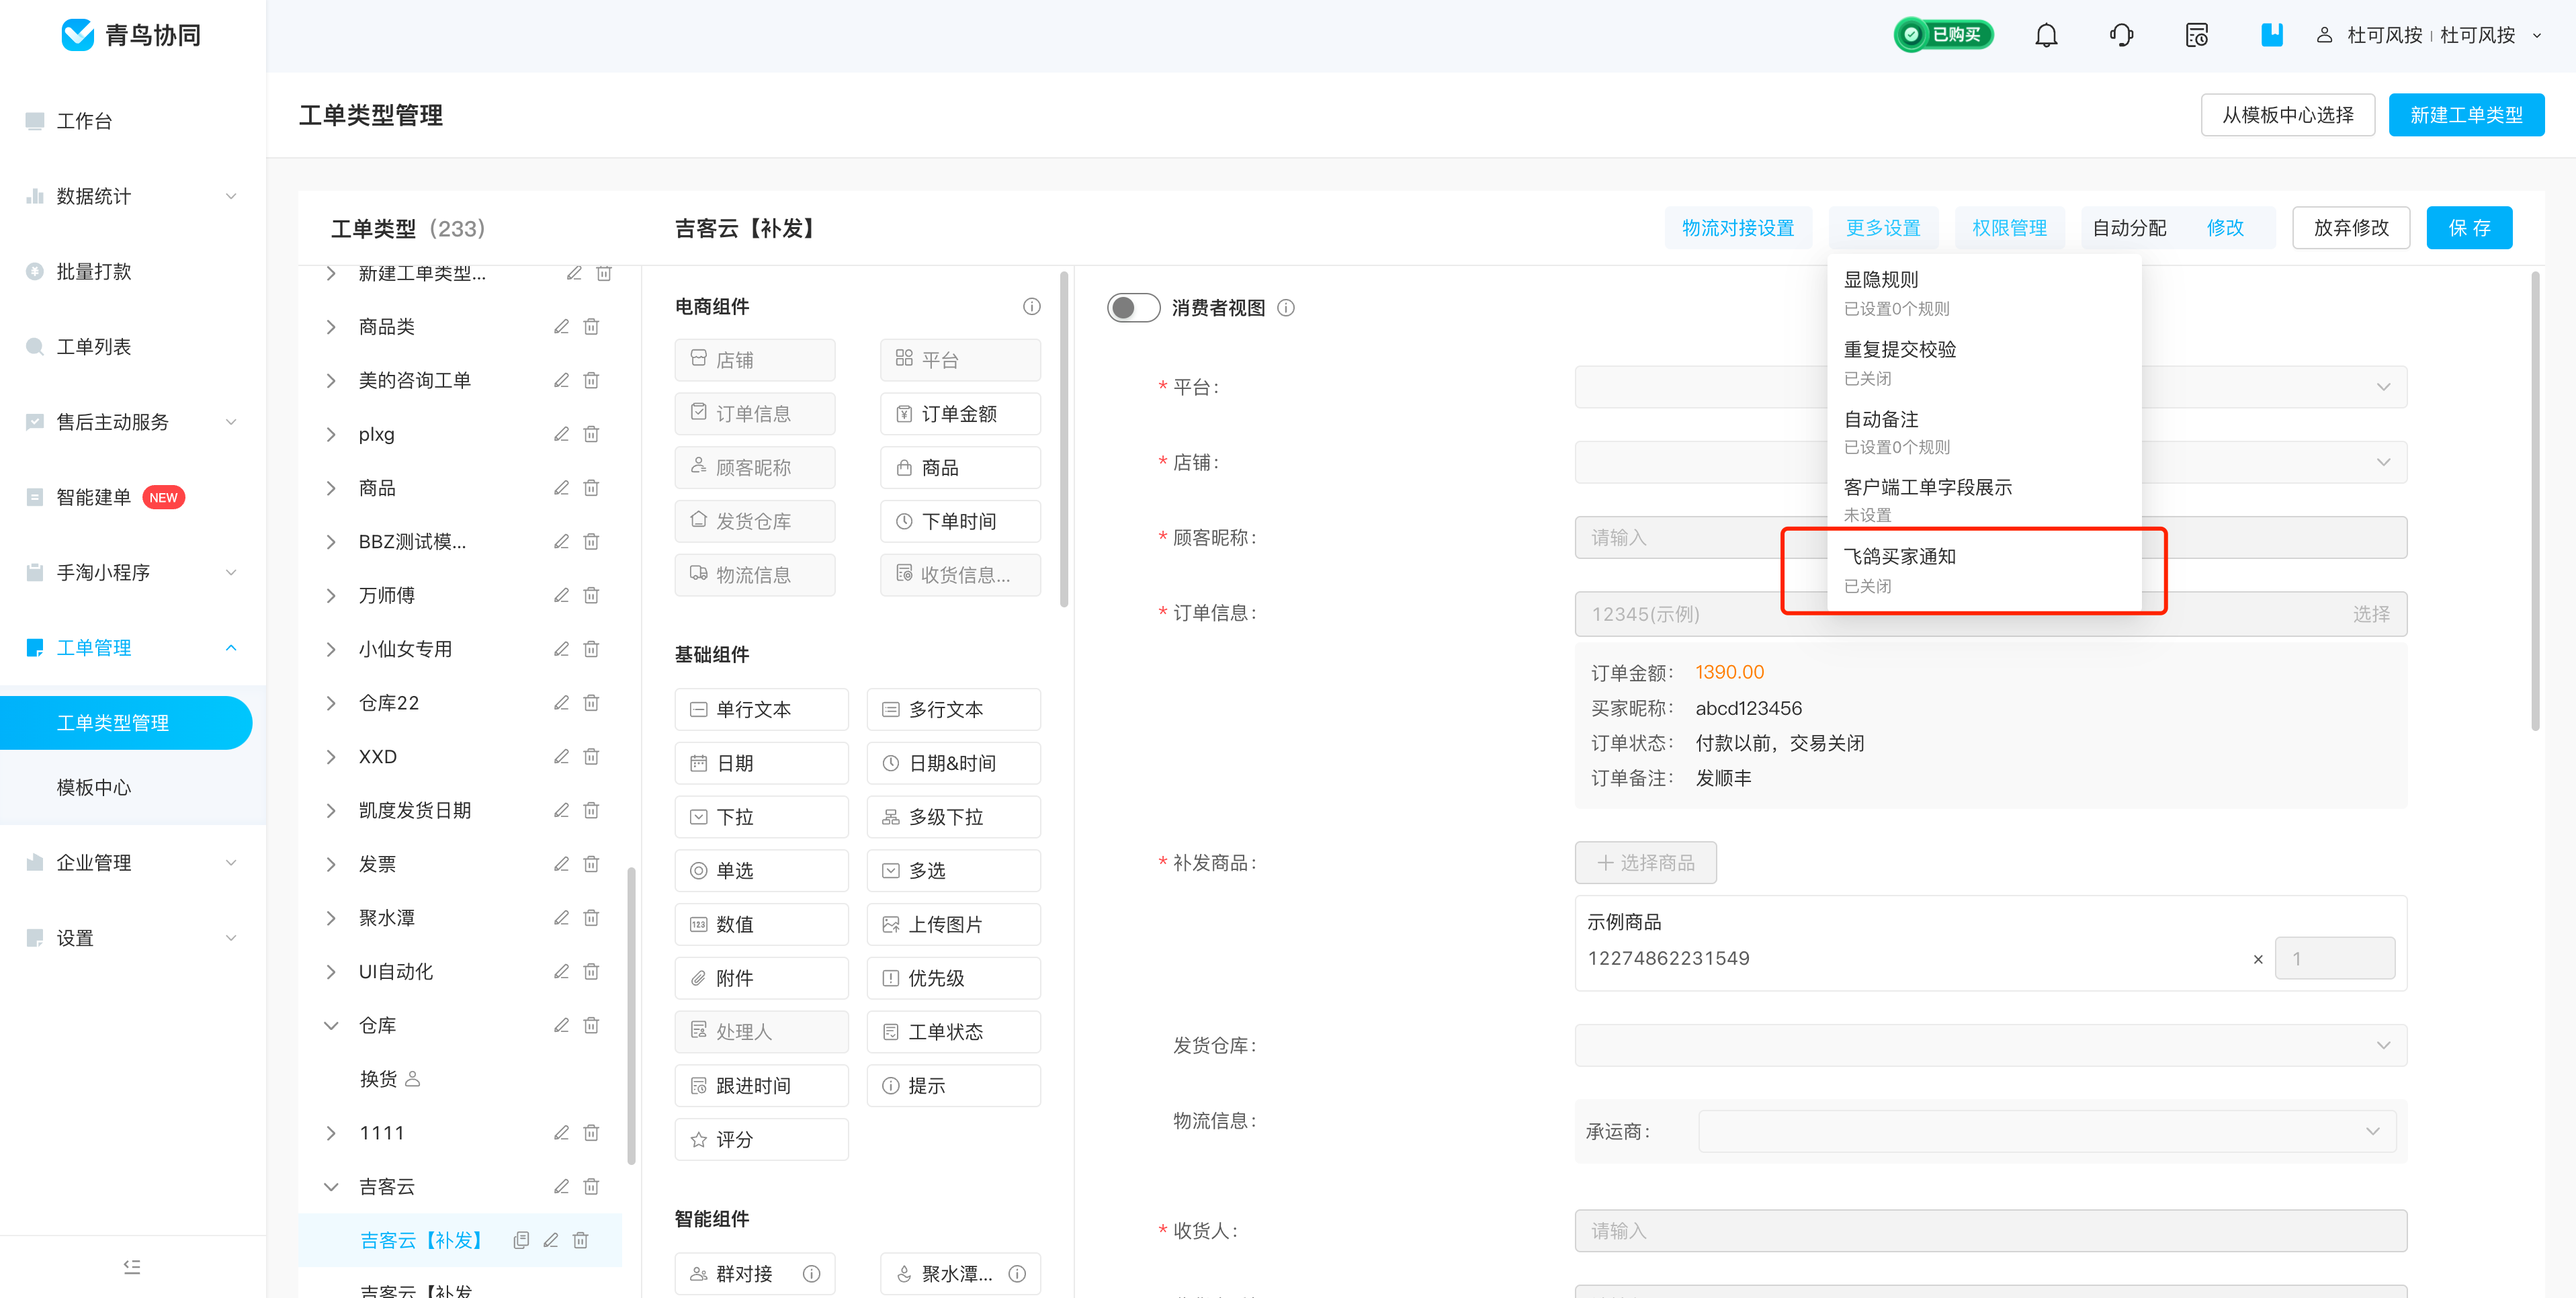Add 评分 component
This screenshot has height=1298, width=2576.
point(761,1139)
